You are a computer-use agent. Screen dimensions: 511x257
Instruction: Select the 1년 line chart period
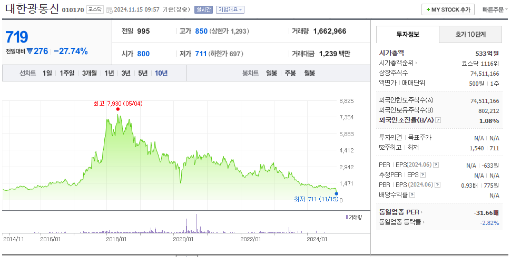tap(109, 73)
